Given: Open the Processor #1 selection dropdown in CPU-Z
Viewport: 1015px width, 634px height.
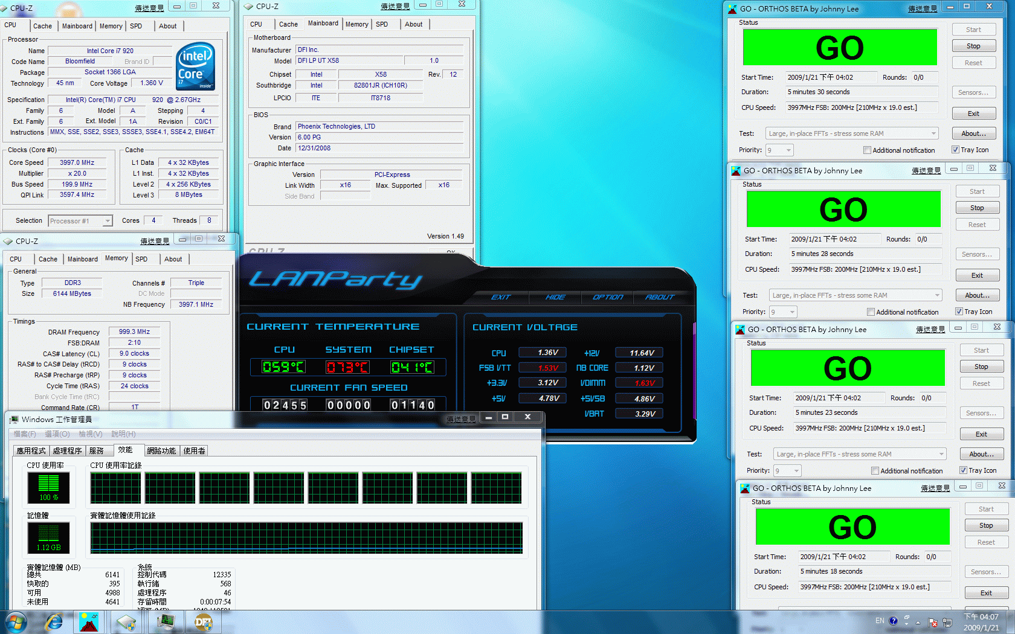Looking at the screenshot, I should [80, 221].
